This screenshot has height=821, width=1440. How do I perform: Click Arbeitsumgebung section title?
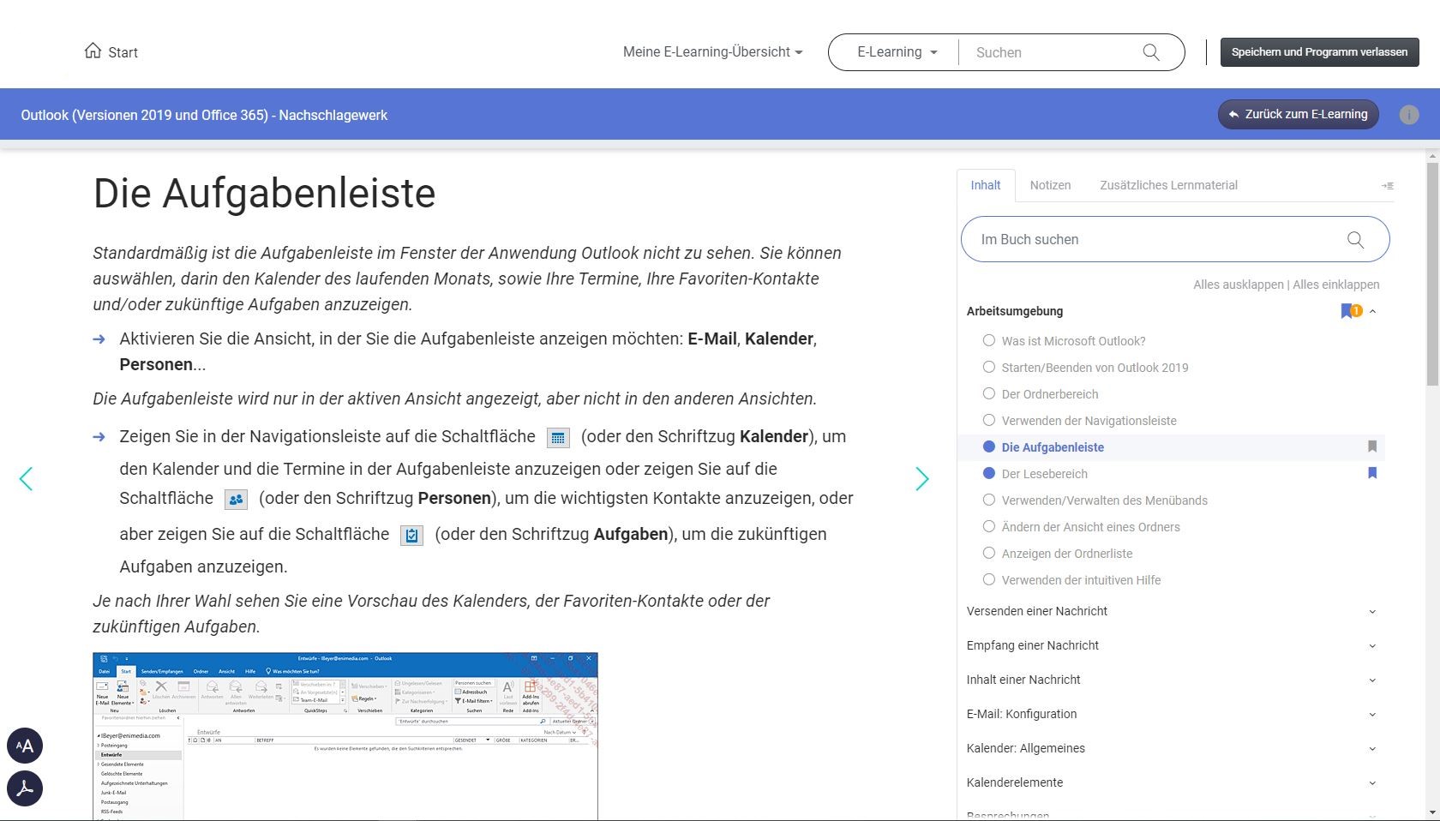tap(1015, 311)
